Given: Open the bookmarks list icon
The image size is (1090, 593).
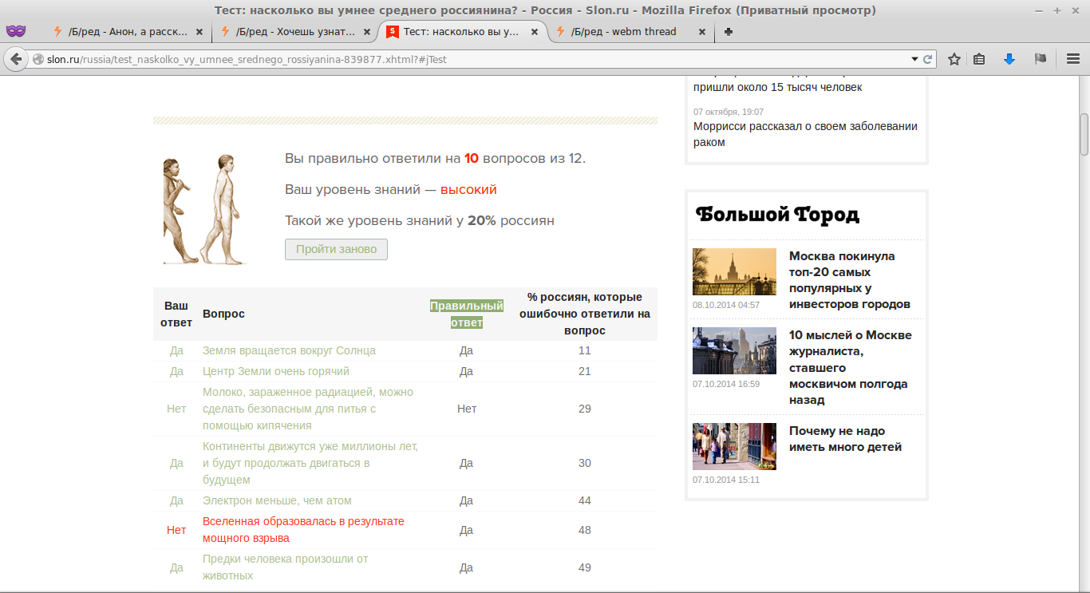Looking at the screenshot, I should tap(979, 59).
